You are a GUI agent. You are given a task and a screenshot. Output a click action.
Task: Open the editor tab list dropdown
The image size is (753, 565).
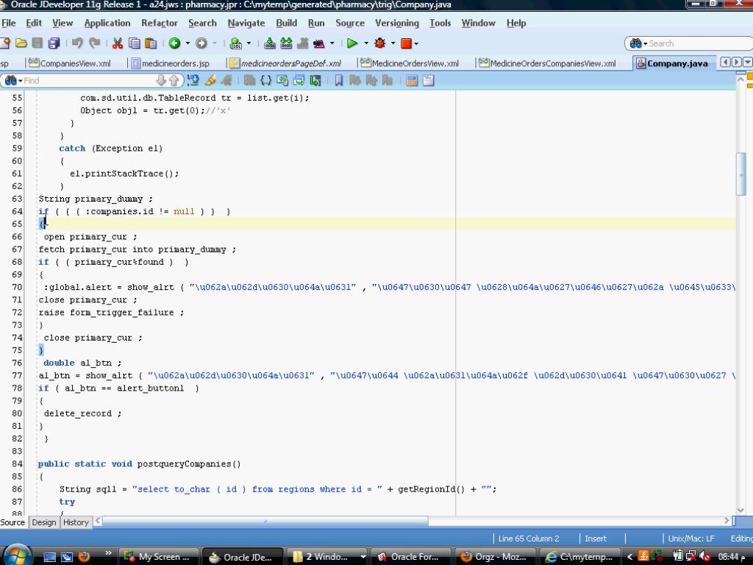pos(748,63)
